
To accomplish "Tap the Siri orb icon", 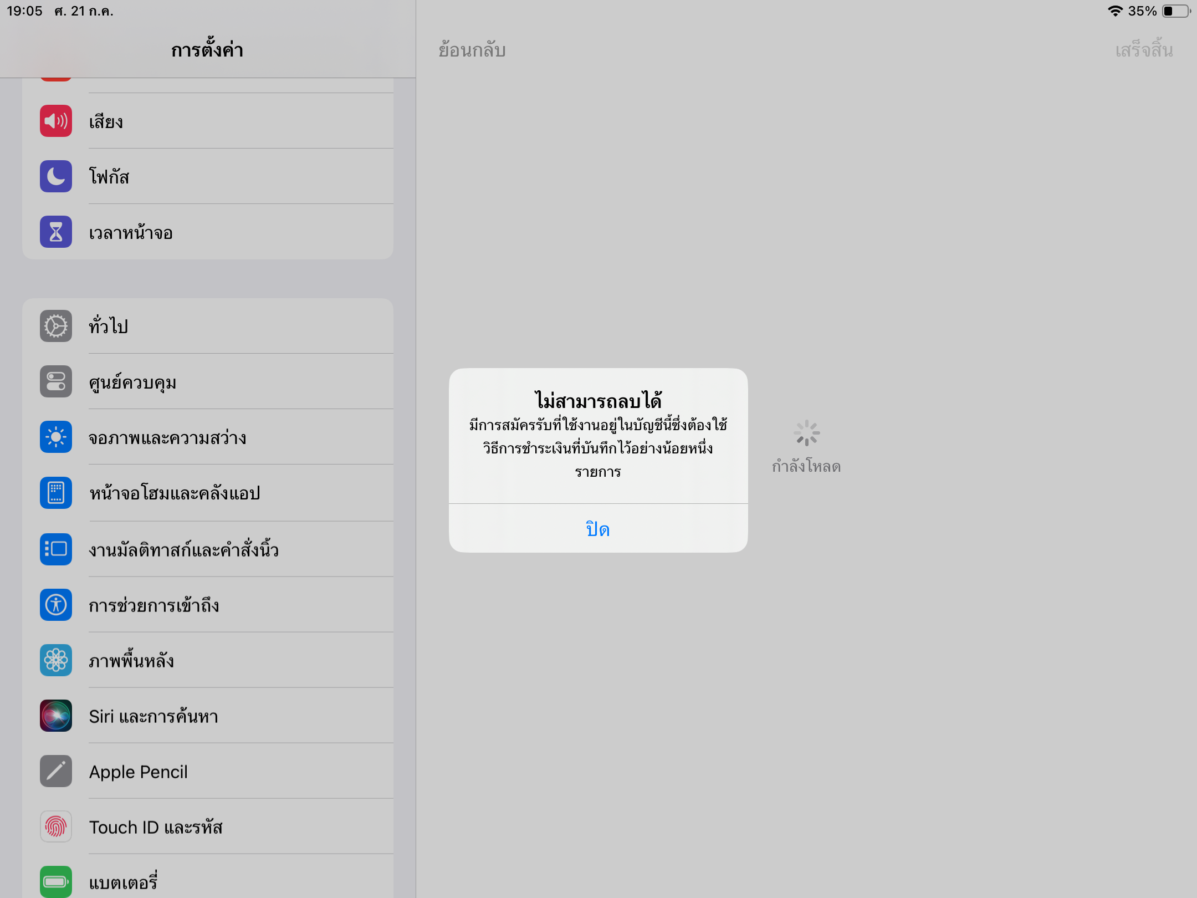I will tap(56, 716).
